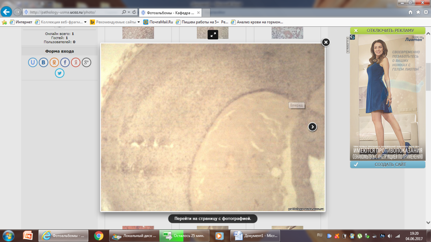This screenshot has width=431, height=242.
Task: Click the Гостей: 1 counter text
Action: pyautogui.click(x=59, y=38)
